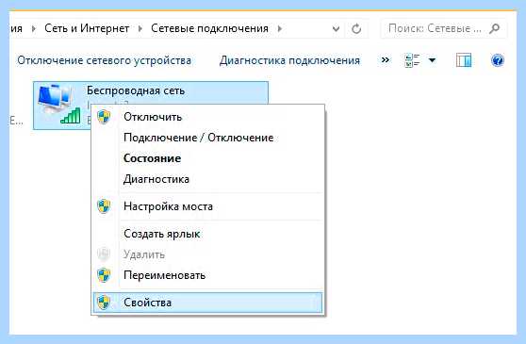Choose 'Переименовать' menu item

pyautogui.click(x=207, y=275)
